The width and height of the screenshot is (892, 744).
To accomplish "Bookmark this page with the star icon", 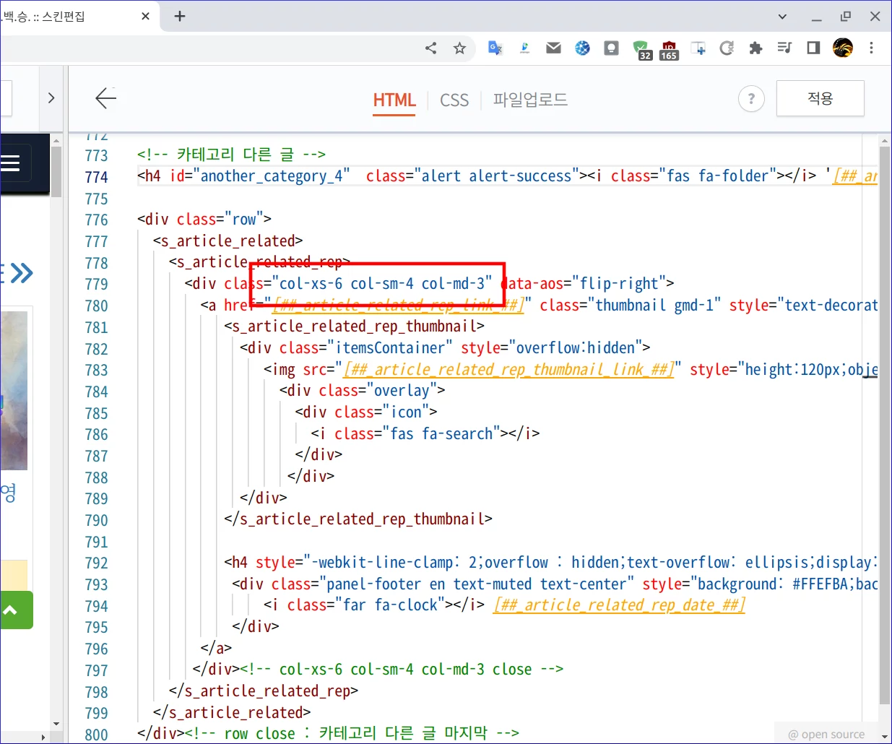I will point(459,48).
